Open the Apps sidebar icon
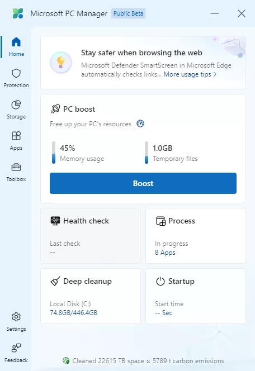255x371 pixels. coord(16,136)
